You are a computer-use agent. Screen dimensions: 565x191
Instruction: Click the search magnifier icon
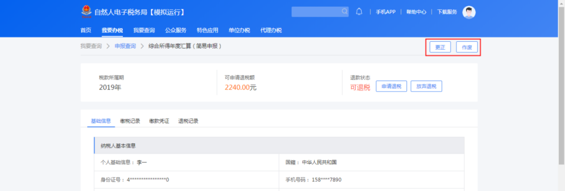(x=344, y=12)
